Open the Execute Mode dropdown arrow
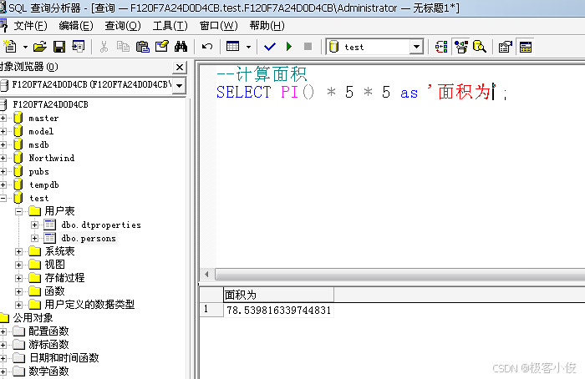Viewport: 585px width, 379px height. (x=248, y=47)
